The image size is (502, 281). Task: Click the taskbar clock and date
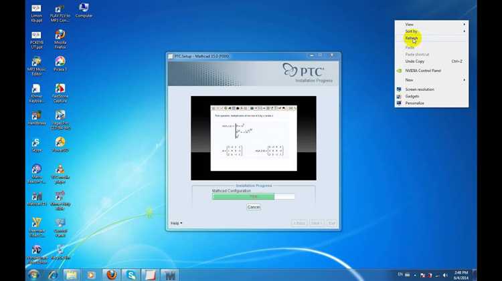click(x=461, y=275)
